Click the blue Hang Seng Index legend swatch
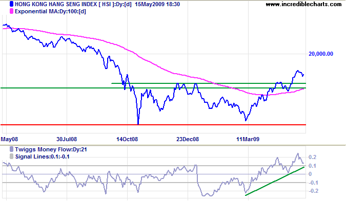Viewport: 346px width, 202px height. point(11,4)
